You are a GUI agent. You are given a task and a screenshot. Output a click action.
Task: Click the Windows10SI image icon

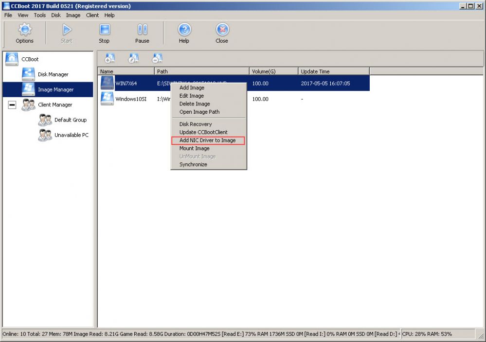[107, 99]
